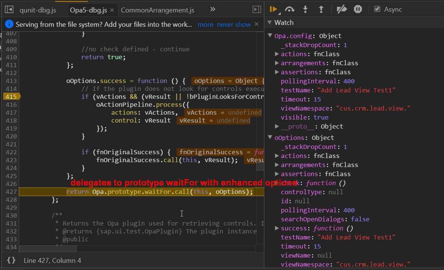Select 'testName' row under Opa.config
This screenshot has width=444, height=270.
tap(338, 90)
